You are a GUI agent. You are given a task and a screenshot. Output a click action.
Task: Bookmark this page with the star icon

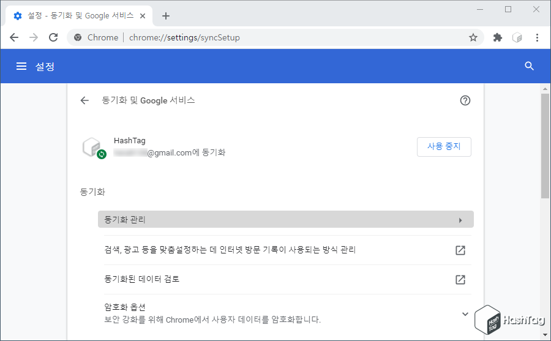click(x=473, y=37)
